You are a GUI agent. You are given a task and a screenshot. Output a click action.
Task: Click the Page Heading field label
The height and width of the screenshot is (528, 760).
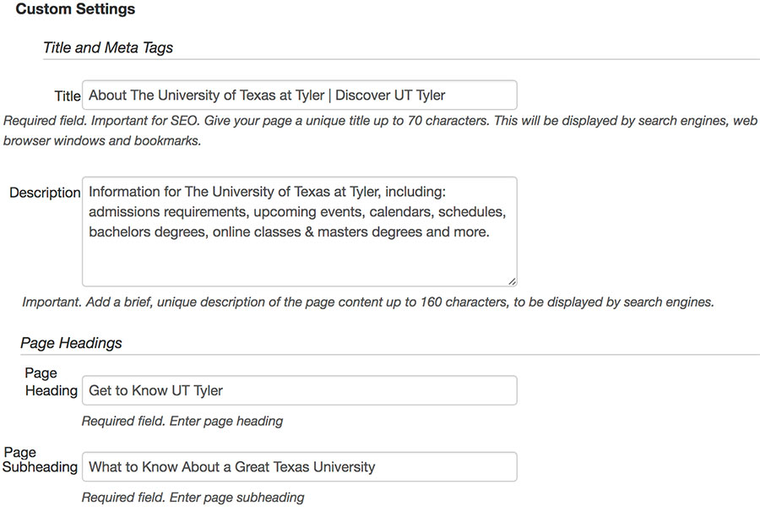pos(51,382)
